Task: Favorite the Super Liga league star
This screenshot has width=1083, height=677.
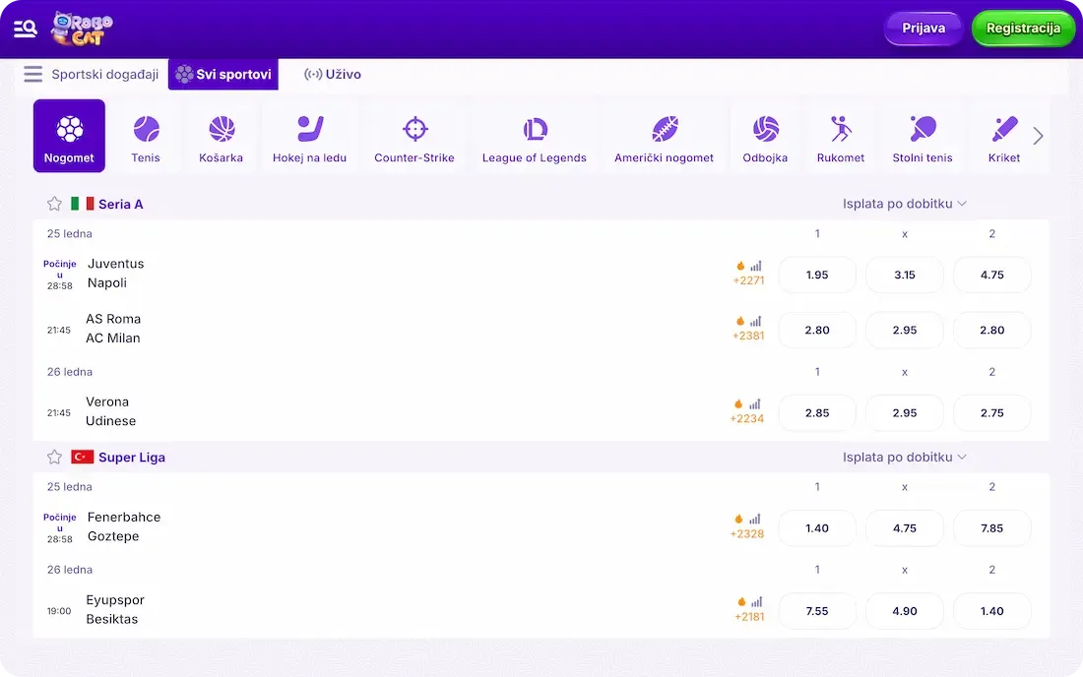Action: tap(55, 457)
